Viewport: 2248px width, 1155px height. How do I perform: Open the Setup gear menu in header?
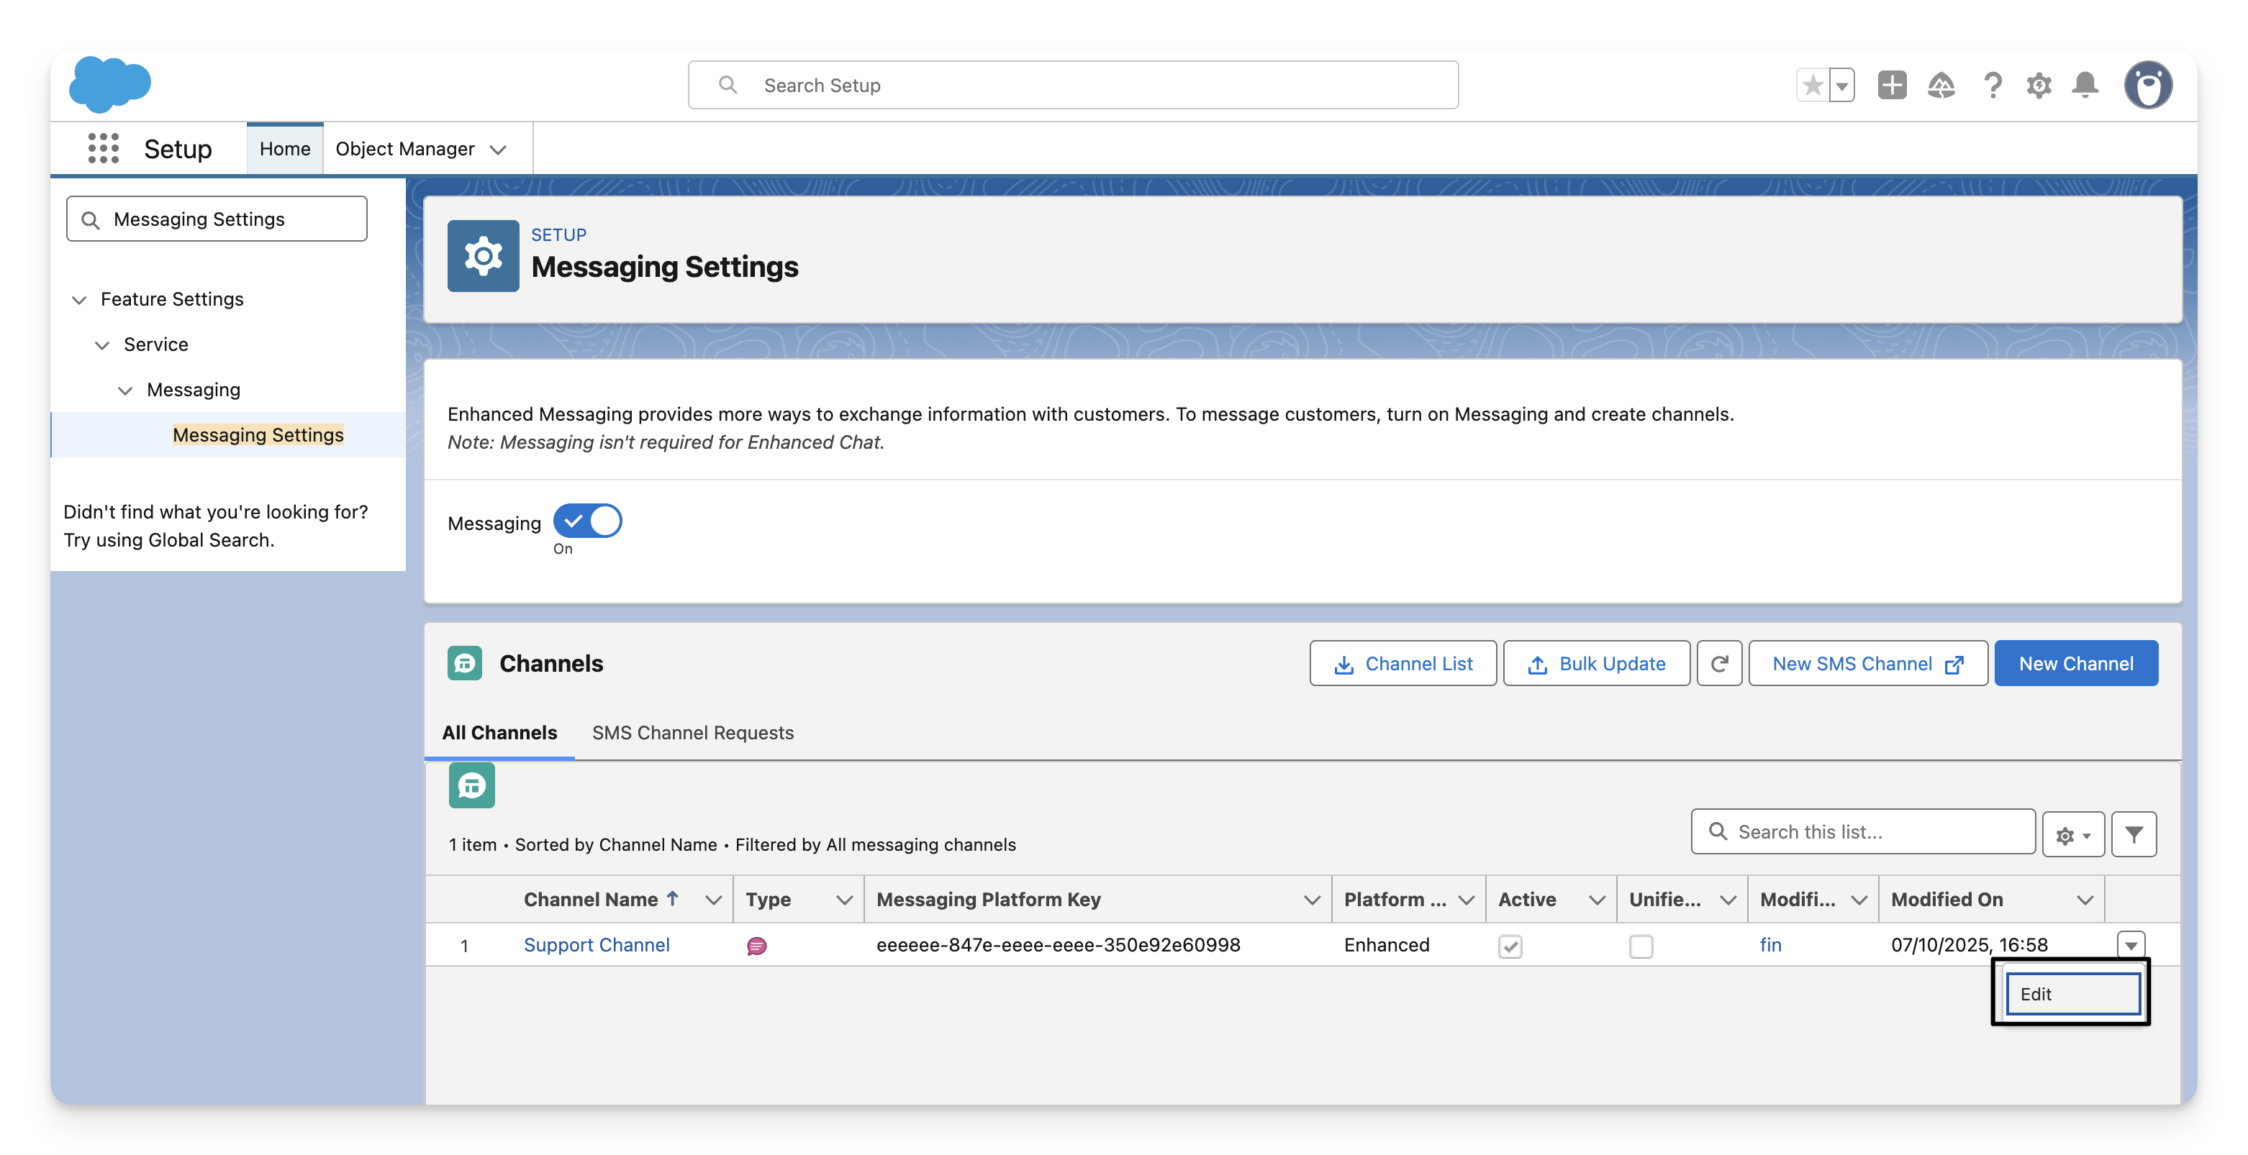2039,86
